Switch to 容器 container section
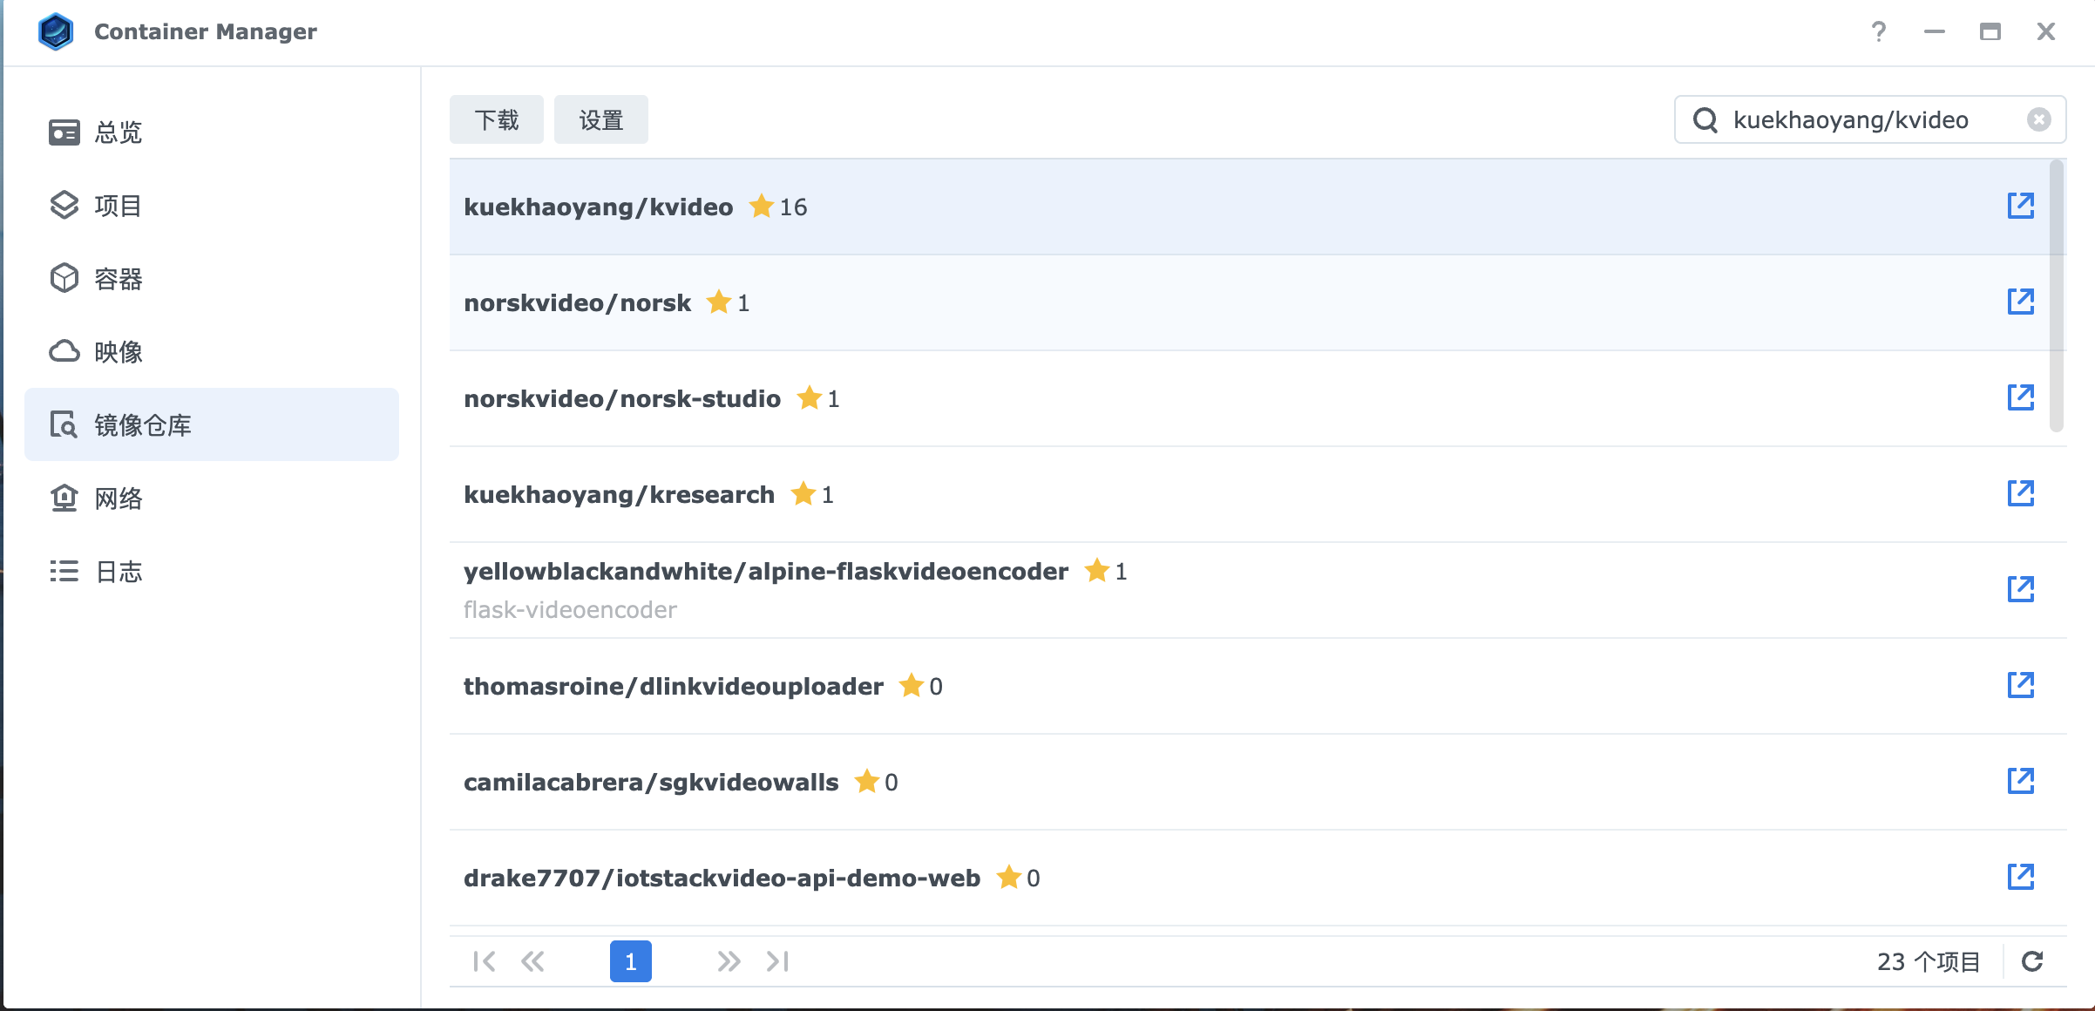Viewport: 2095px width, 1011px height. coord(118,279)
